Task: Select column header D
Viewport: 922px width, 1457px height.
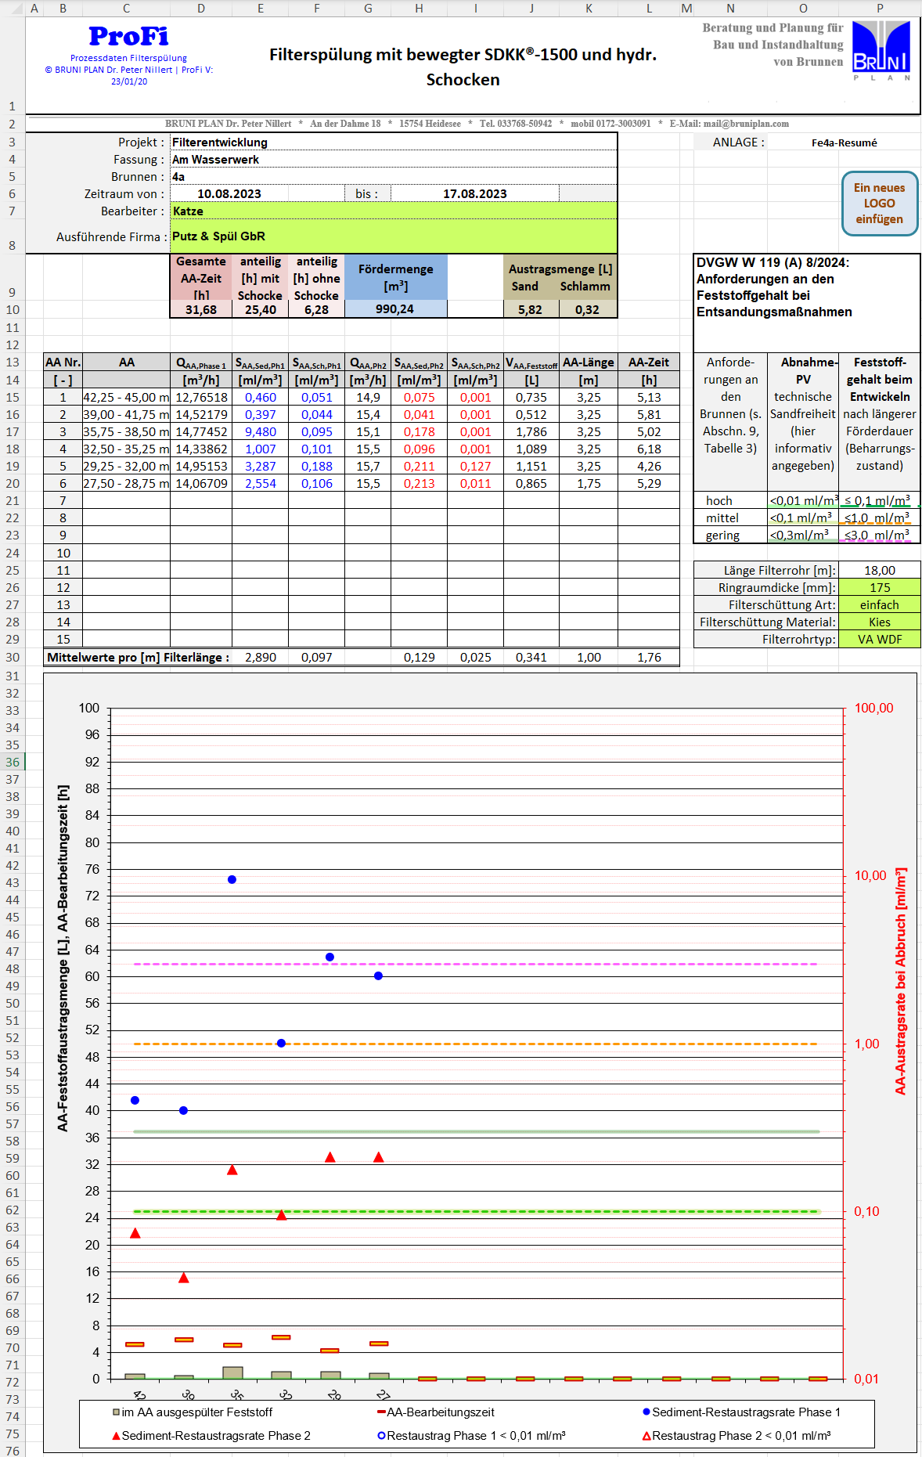Action: (201, 8)
